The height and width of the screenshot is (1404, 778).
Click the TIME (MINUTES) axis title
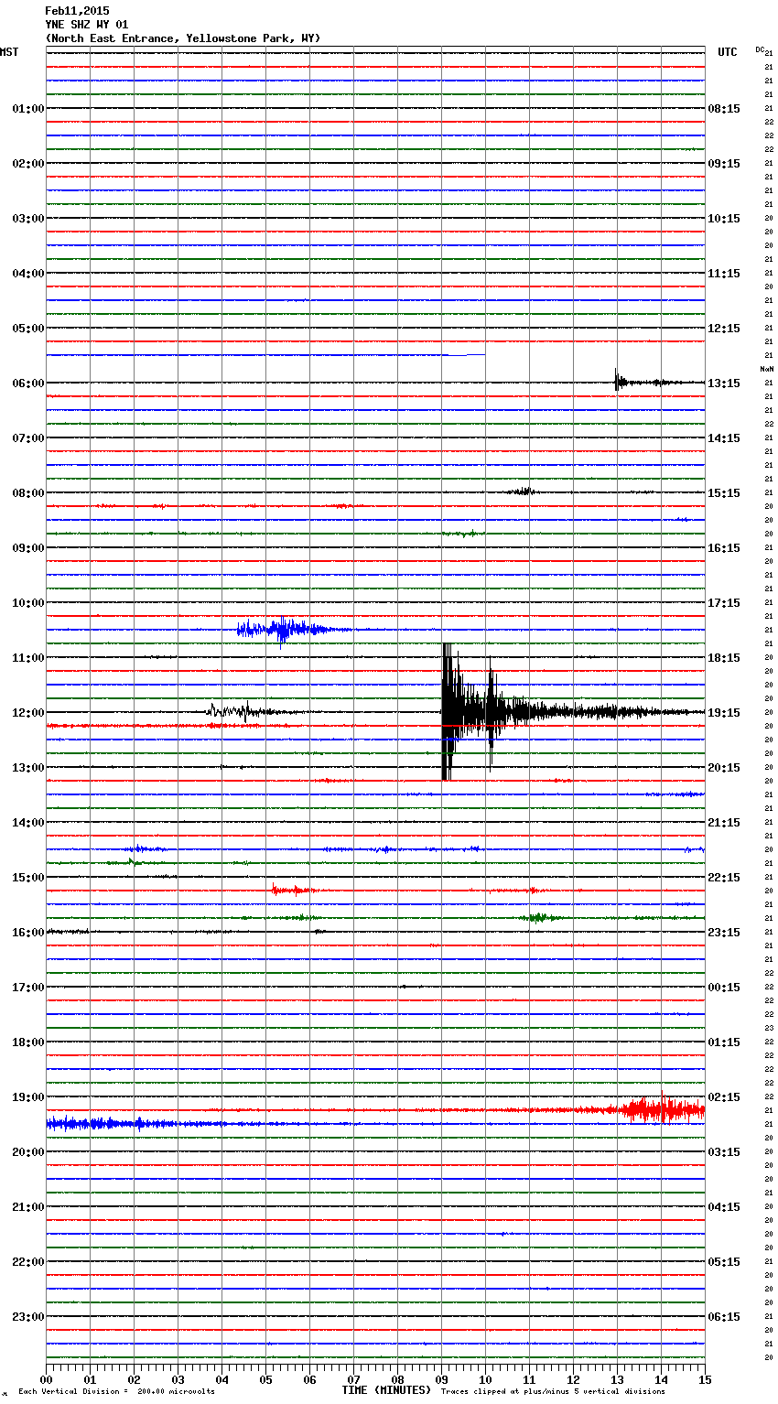click(x=386, y=1390)
